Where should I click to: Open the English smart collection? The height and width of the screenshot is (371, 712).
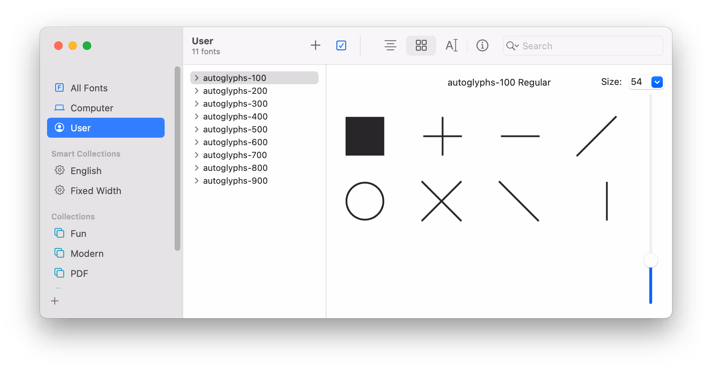tap(86, 171)
